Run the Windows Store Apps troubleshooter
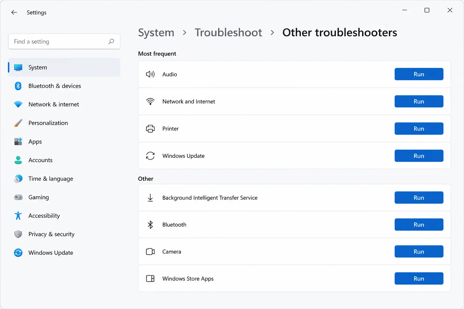464x309 pixels. coord(419,279)
